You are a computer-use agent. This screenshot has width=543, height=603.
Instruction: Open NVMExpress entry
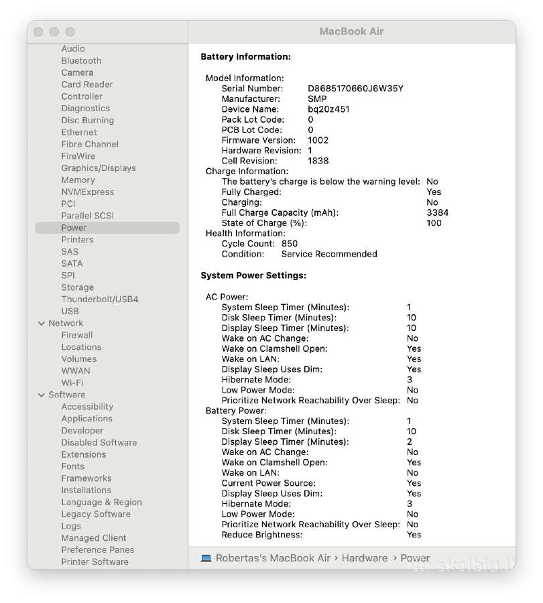click(87, 192)
